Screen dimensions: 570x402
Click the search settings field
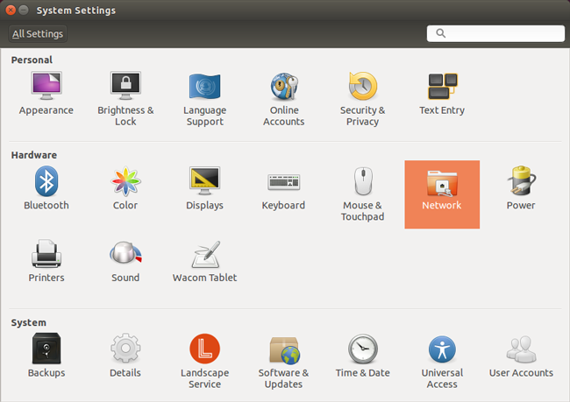click(x=495, y=33)
